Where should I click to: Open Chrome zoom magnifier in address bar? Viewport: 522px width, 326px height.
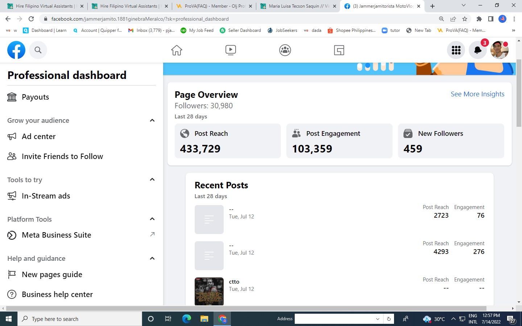click(x=442, y=19)
